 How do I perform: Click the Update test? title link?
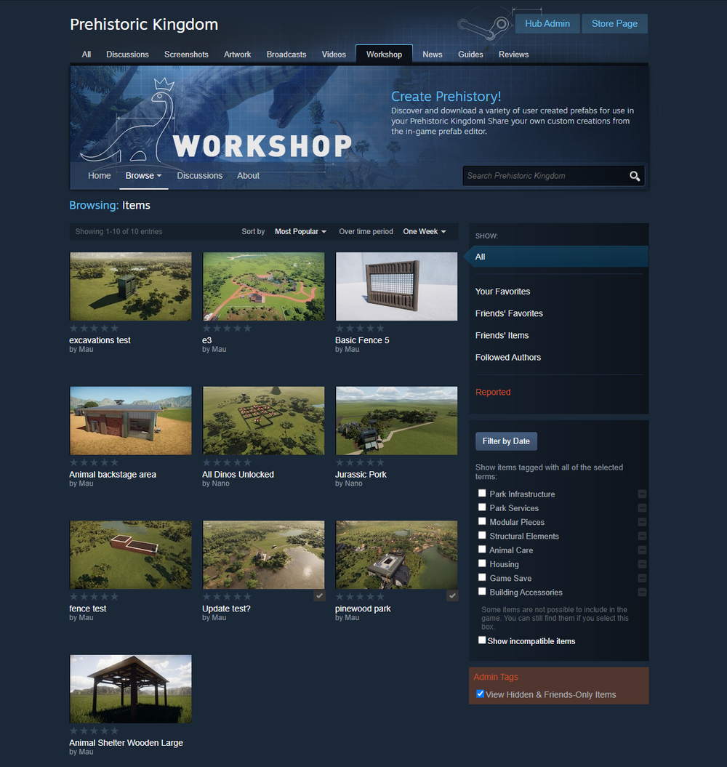(x=226, y=609)
